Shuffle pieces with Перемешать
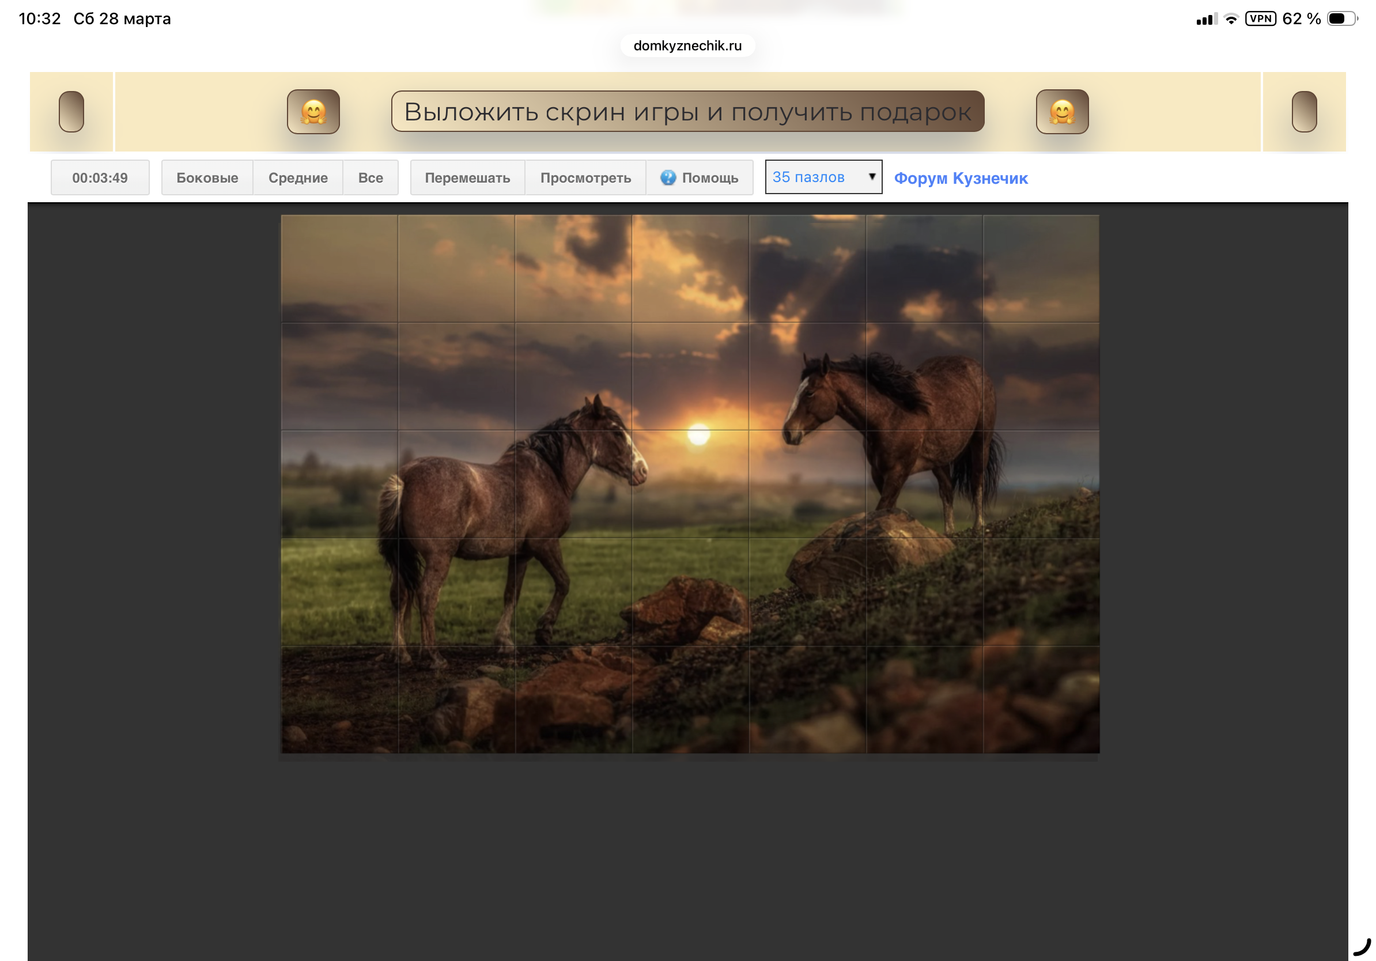Image resolution: width=1376 pixels, height=961 pixels. tap(467, 177)
